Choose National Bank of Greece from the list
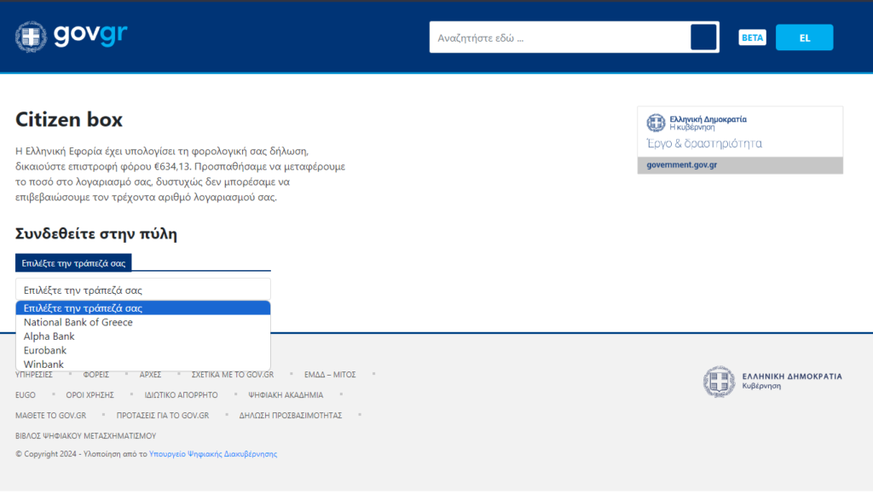The width and height of the screenshot is (873, 500). (x=78, y=322)
